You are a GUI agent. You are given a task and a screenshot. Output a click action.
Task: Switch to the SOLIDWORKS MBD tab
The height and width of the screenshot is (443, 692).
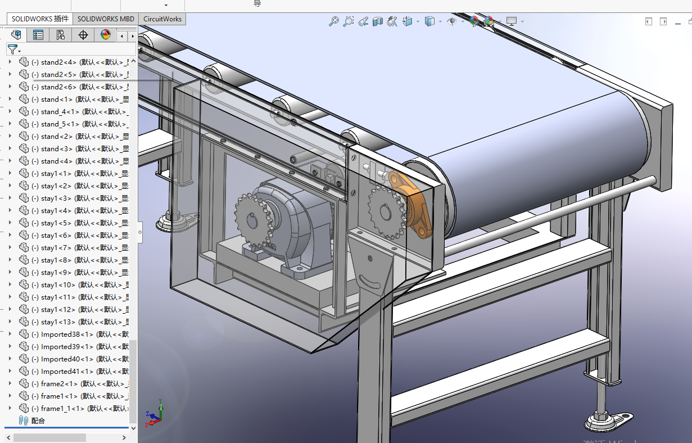click(x=106, y=19)
